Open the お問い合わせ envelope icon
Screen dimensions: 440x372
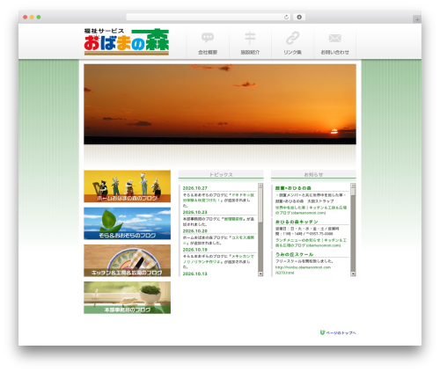pos(334,38)
